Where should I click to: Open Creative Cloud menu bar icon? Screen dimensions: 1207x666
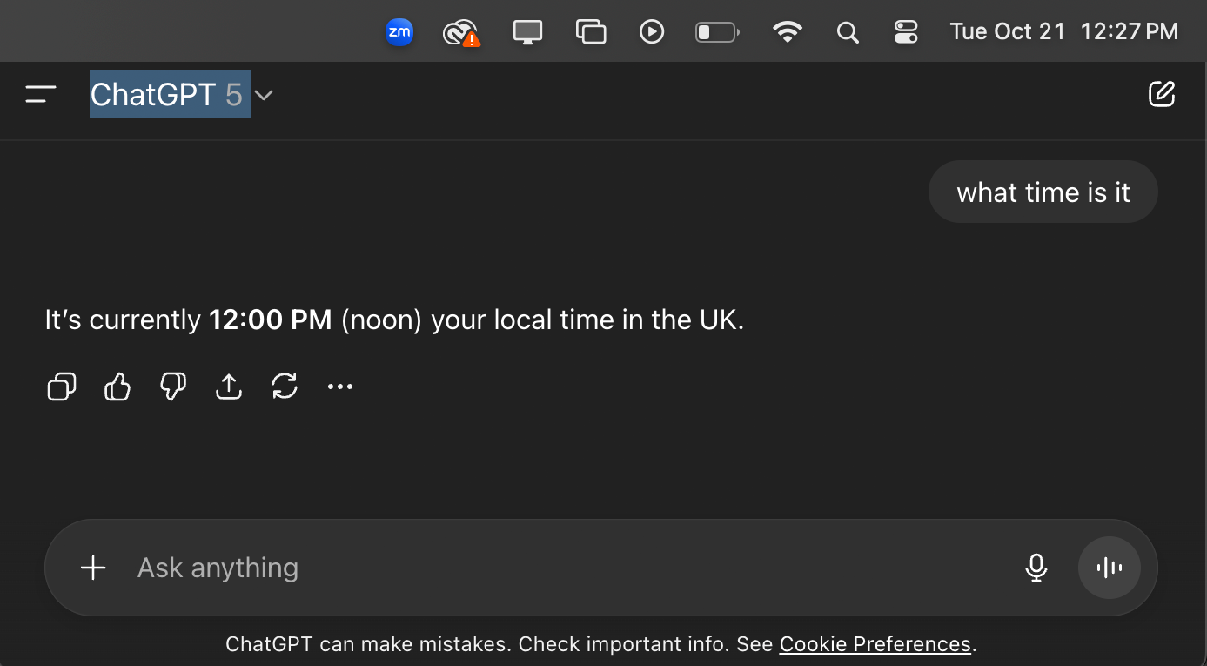point(460,33)
